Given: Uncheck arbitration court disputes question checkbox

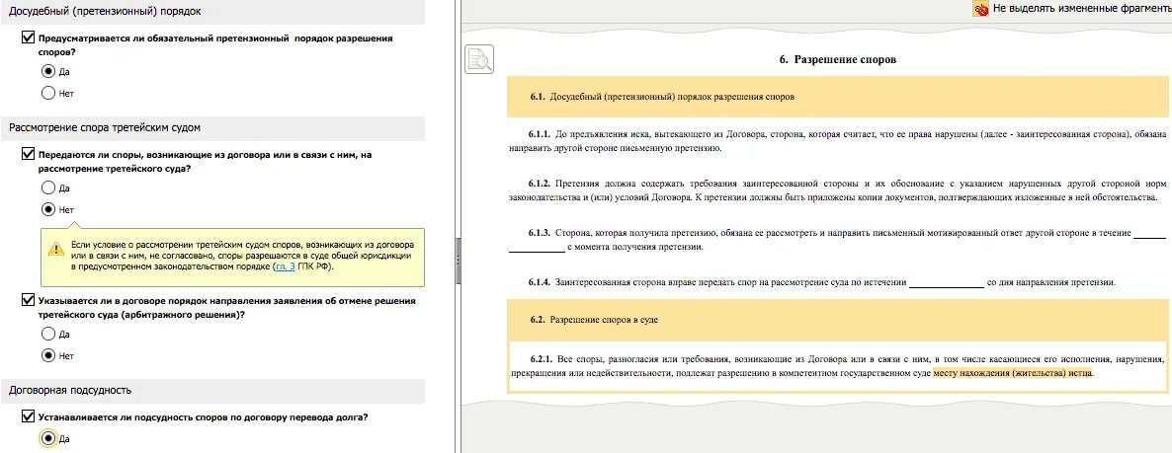Looking at the screenshot, I should pyautogui.click(x=29, y=155).
